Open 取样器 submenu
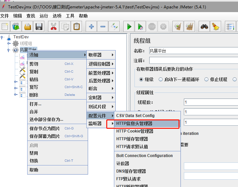 (101, 55)
